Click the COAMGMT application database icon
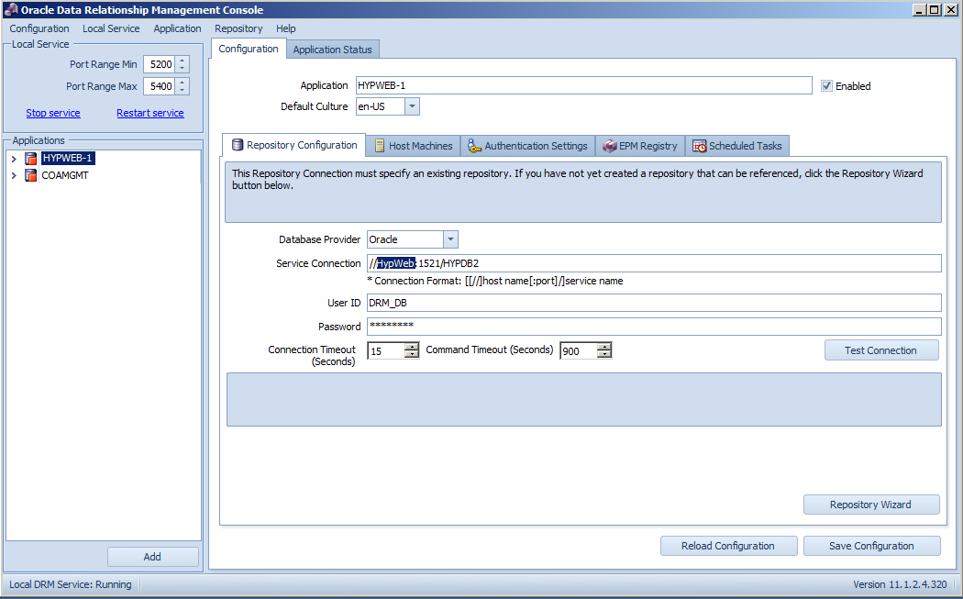Image resolution: width=963 pixels, height=599 pixels. tap(31, 175)
